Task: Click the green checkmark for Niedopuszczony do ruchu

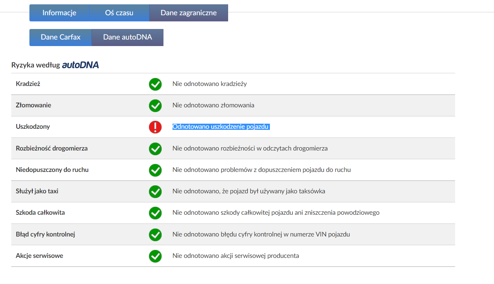Action: pos(155,170)
